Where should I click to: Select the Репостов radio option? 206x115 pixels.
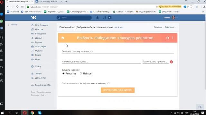63,73
